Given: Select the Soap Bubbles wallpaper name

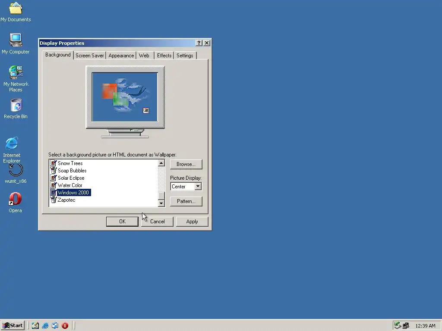Looking at the screenshot, I should pyautogui.click(x=72, y=171).
